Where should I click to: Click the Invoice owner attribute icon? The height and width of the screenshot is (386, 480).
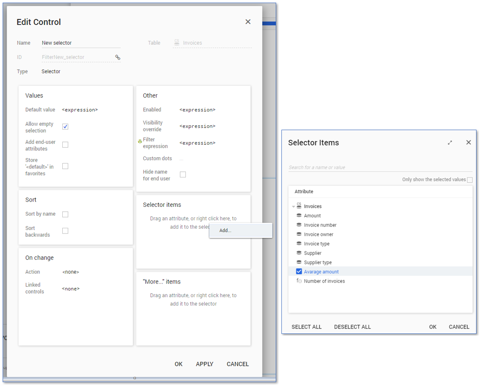click(299, 234)
